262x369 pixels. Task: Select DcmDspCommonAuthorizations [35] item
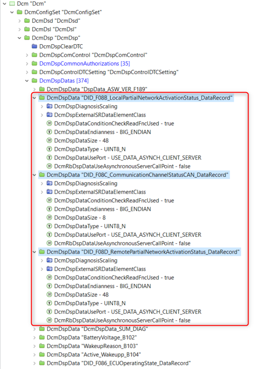85,64
